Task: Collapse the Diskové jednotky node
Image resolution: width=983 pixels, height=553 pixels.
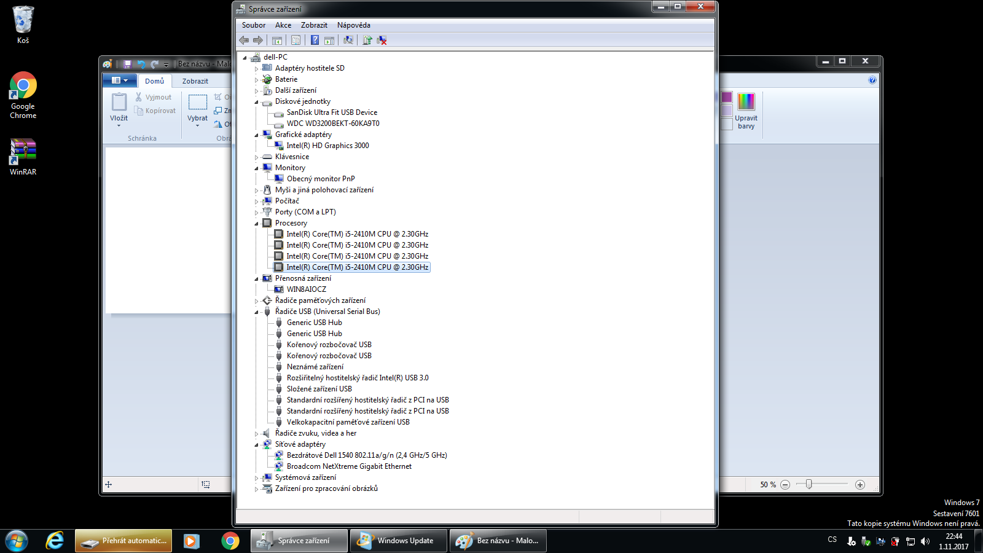Action: coord(257,102)
